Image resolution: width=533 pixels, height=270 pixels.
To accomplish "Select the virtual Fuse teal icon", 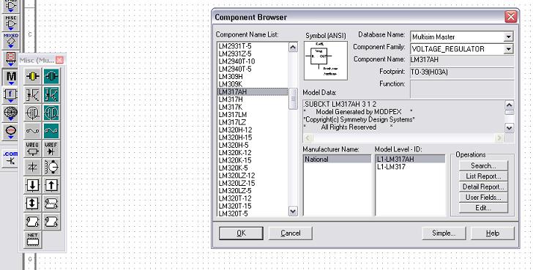I will point(51,131).
